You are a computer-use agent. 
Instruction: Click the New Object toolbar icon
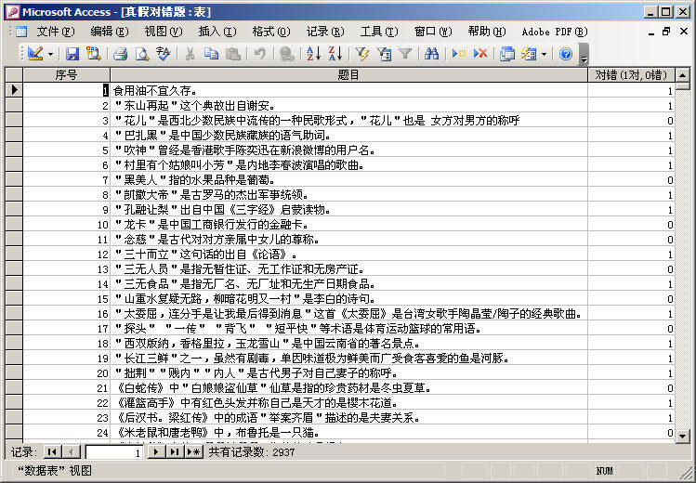pos(529,54)
